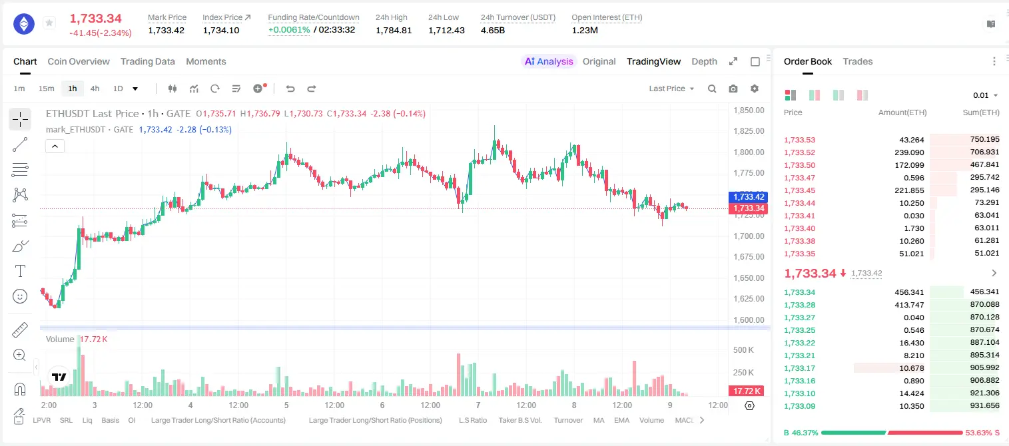The image size is (1009, 446).
Task: Open the Coin Overview tab
Action: point(79,61)
